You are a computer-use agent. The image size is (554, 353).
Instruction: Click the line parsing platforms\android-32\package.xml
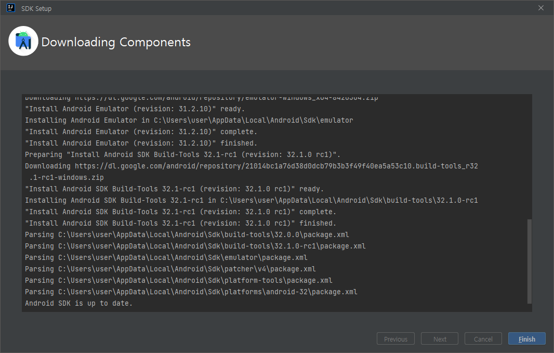pos(191,292)
